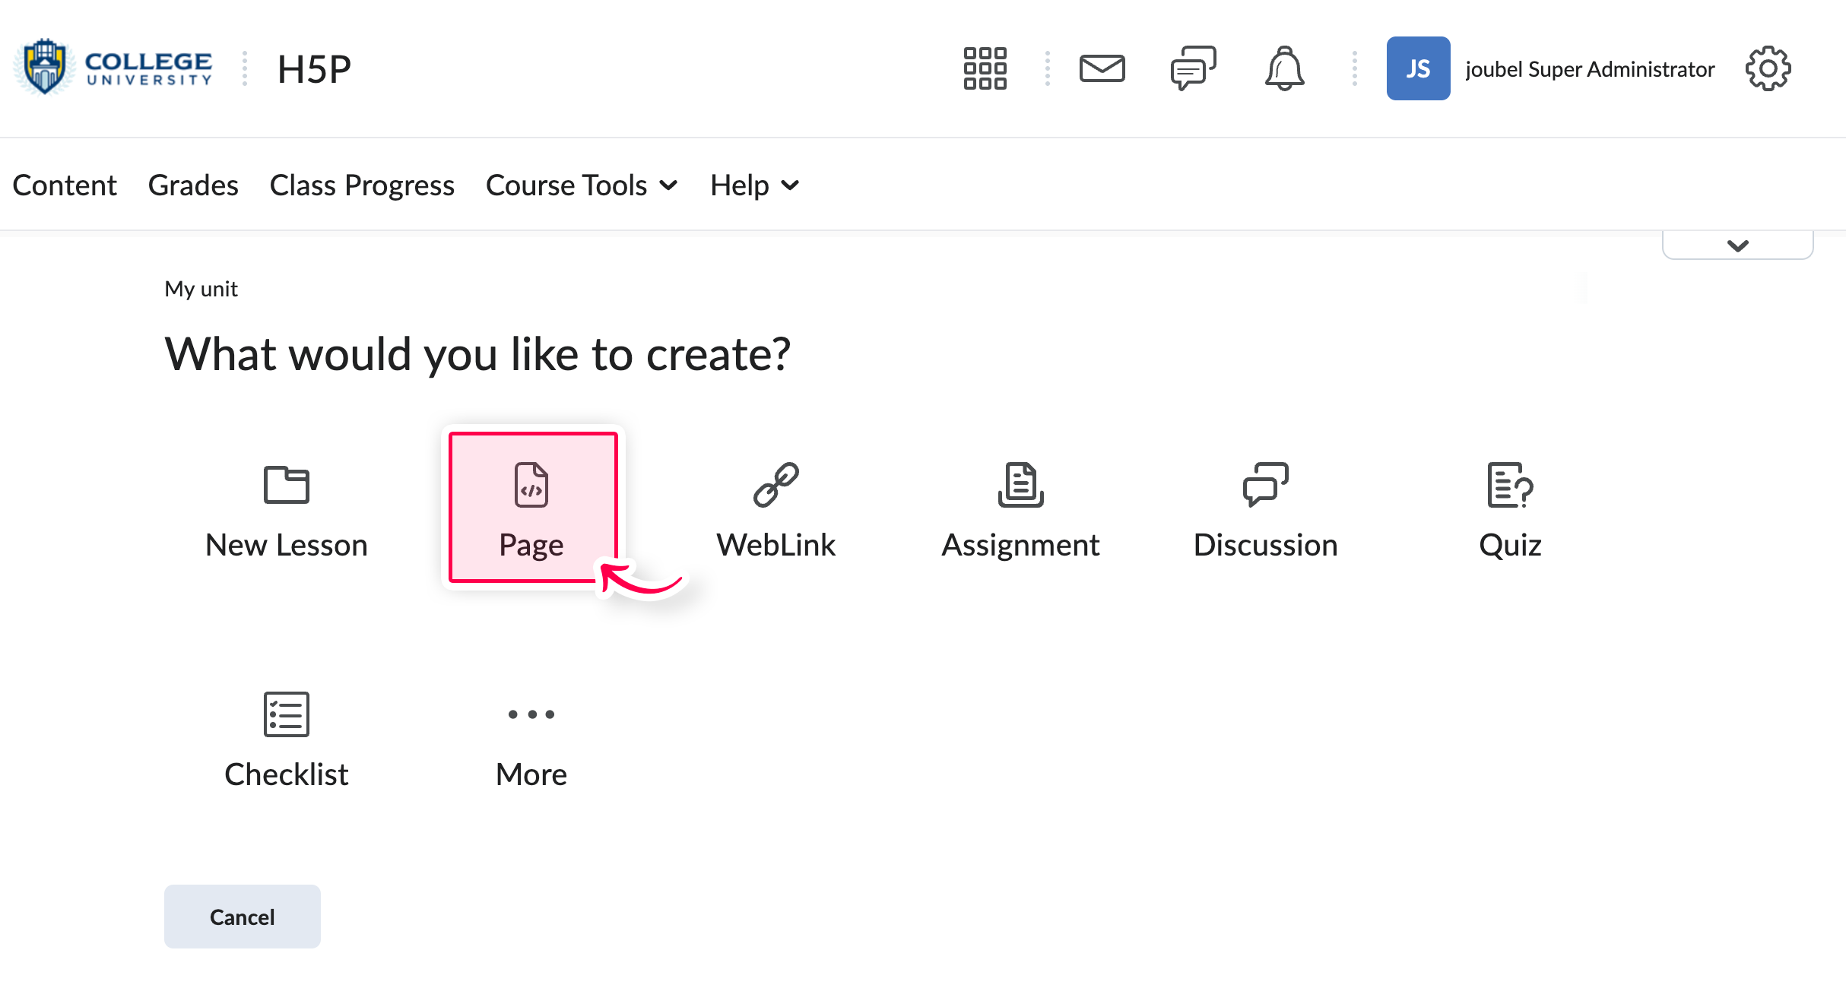The width and height of the screenshot is (1846, 988).
Task: Expand the Help menu
Action: click(x=754, y=185)
